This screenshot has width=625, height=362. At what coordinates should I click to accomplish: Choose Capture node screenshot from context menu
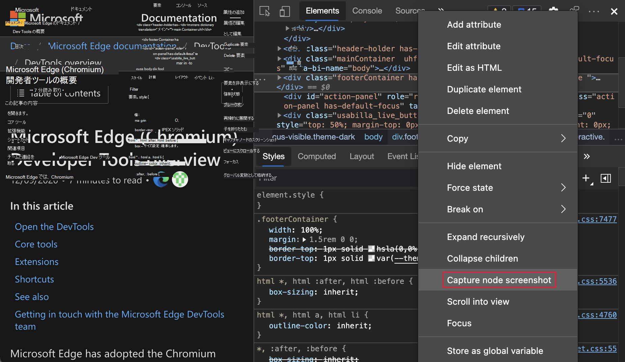(499, 280)
